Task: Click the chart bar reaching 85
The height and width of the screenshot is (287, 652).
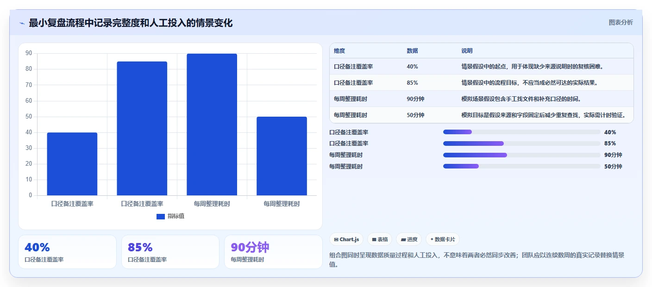Action: tap(142, 128)
